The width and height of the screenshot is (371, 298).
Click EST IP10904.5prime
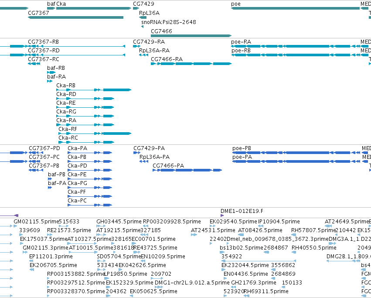(279, 222)
